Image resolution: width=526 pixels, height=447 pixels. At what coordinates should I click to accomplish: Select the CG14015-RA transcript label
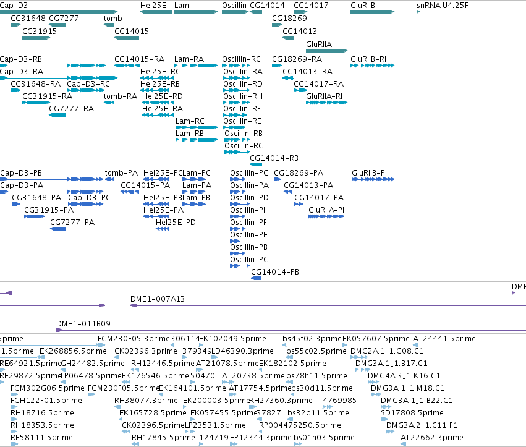point(139,59)
